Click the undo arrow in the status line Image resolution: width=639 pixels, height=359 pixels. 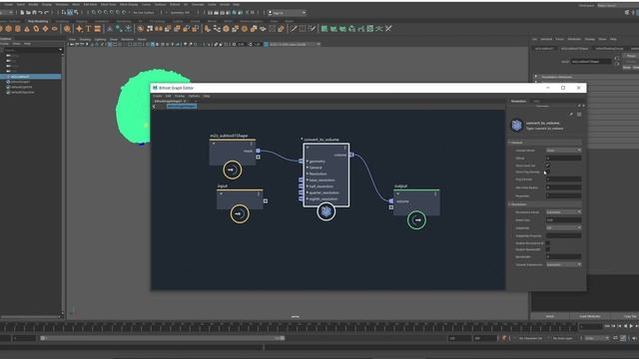point(40,13)
